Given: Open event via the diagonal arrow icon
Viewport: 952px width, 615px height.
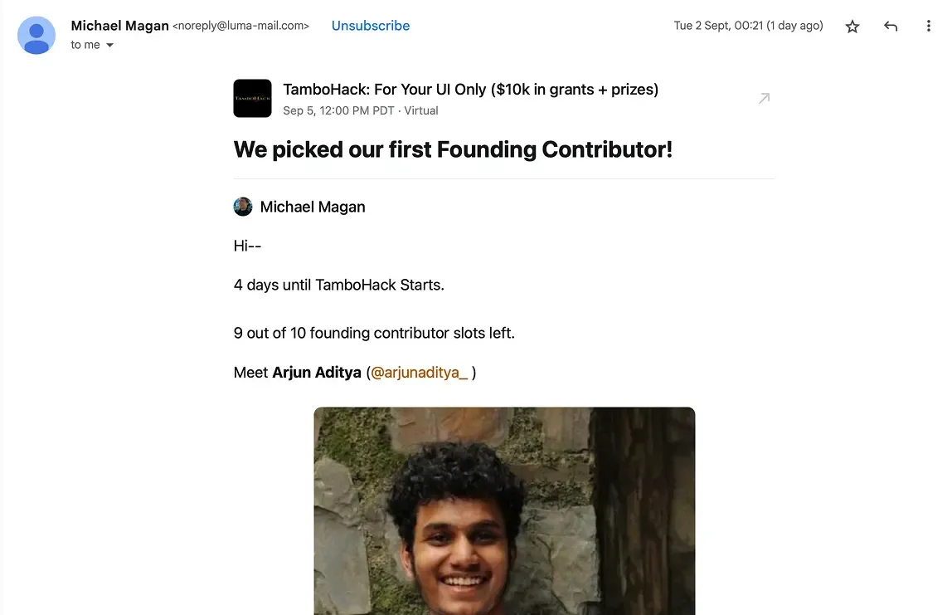Looking at the screenshot, I should coord(764,99).
